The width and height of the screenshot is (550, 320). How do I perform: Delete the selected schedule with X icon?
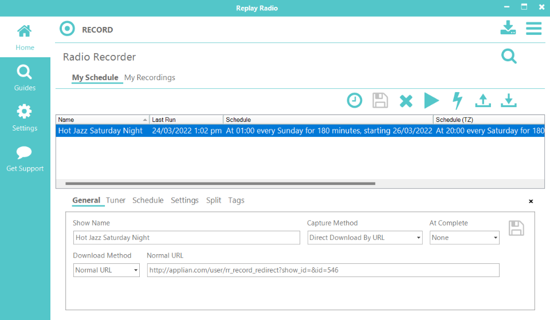pos(406,101)
